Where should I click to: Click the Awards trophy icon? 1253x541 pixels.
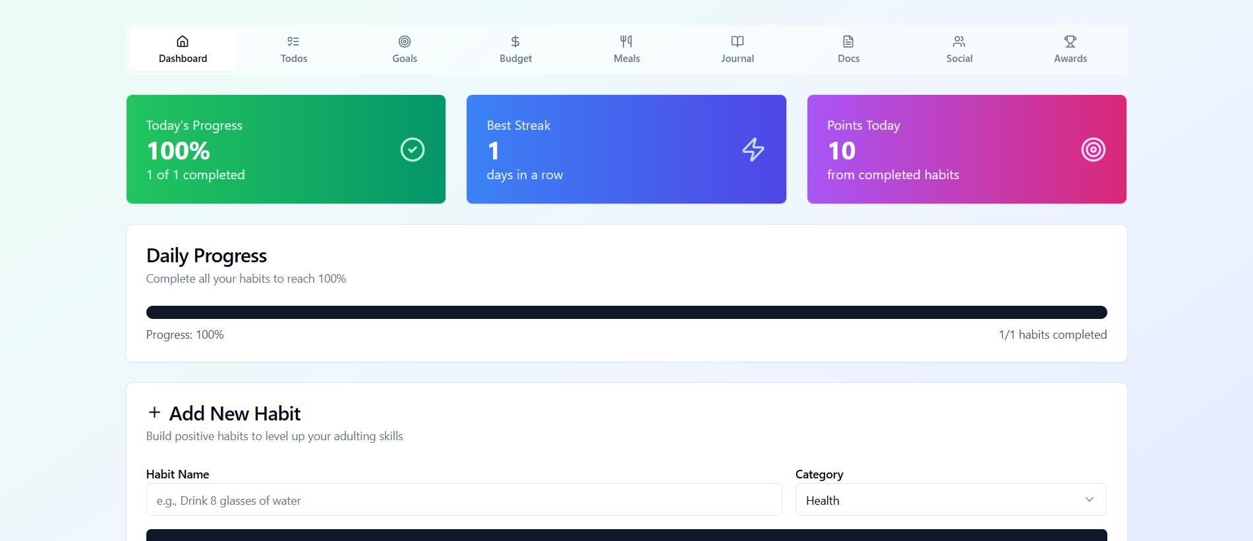(1070, 42)
